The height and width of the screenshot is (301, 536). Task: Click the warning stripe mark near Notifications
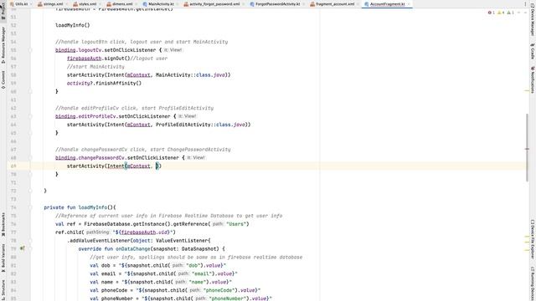[527, 91]
